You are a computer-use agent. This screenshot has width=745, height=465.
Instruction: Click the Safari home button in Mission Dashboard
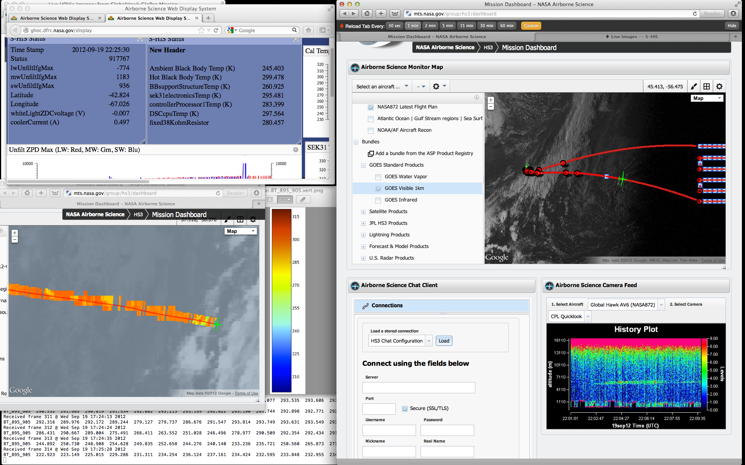pos(367,14)
